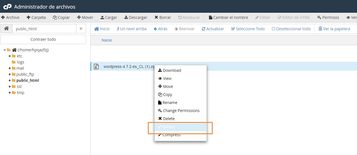Image resolution: width=357 pixels, height=155 pixels.
Task: Open the Editor de HTML
Action: (x=294, y=17)
